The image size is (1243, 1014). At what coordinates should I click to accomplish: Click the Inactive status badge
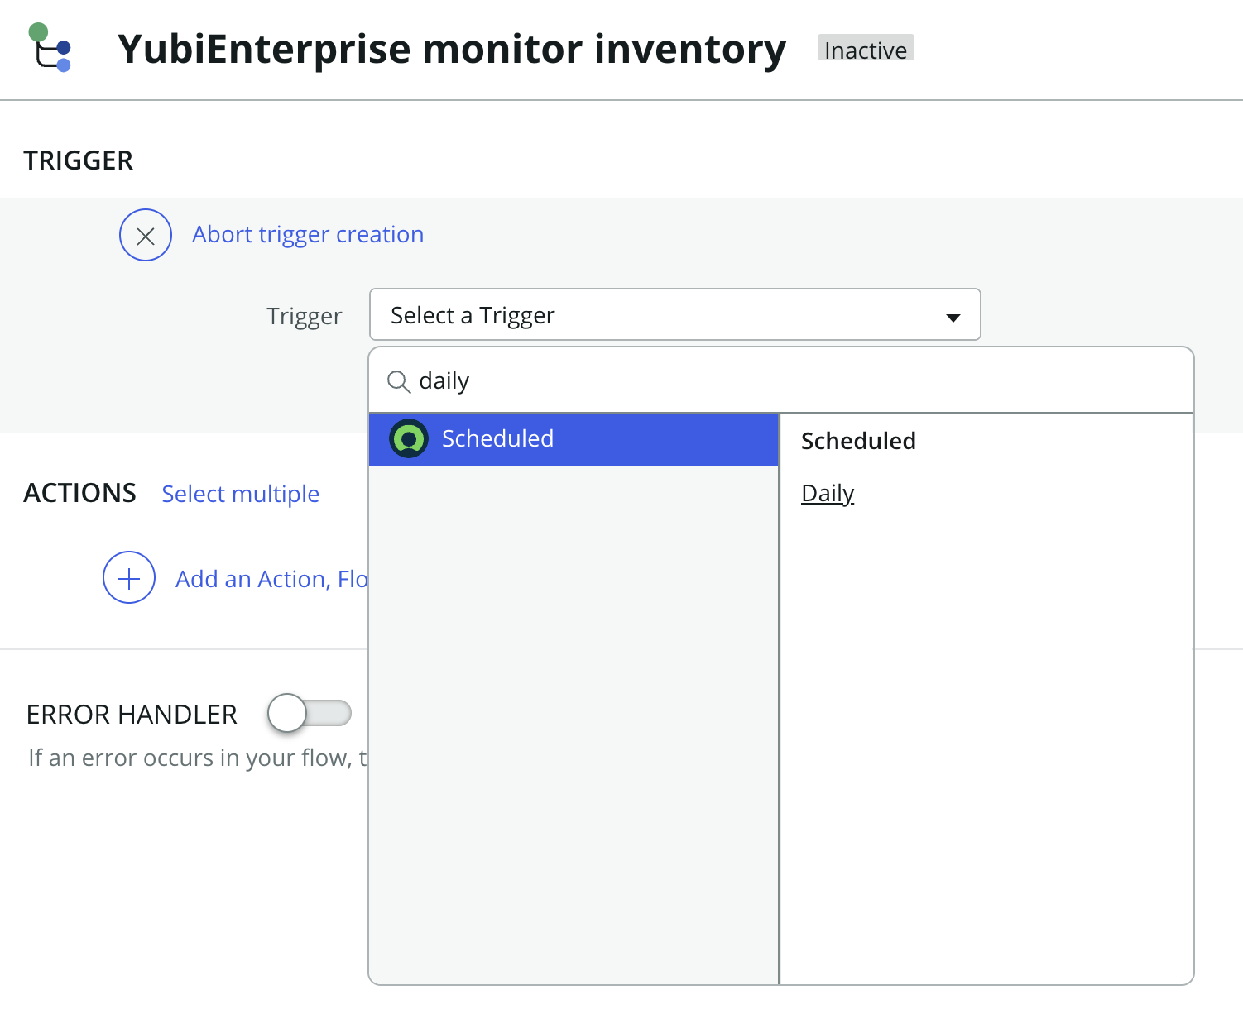click(x=866, y=49)
